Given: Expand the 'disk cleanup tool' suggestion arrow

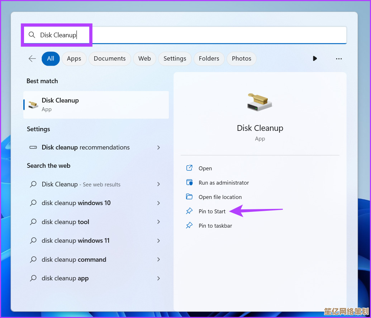Looking at the screenshot, I should point(158,222).
